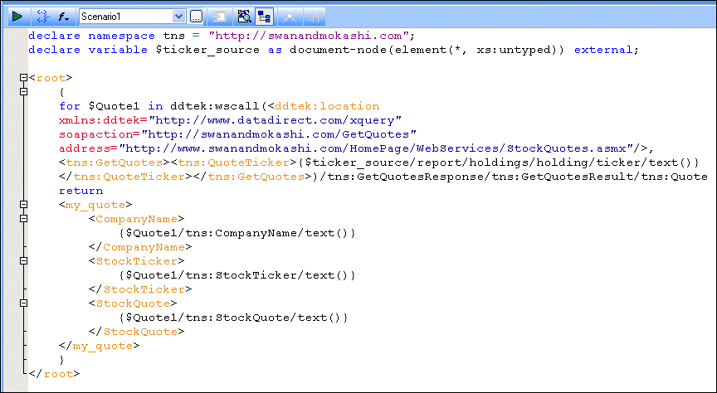Click the magnifier preview icon in toolbar
The image size is (717, 393).
point(244,16)
